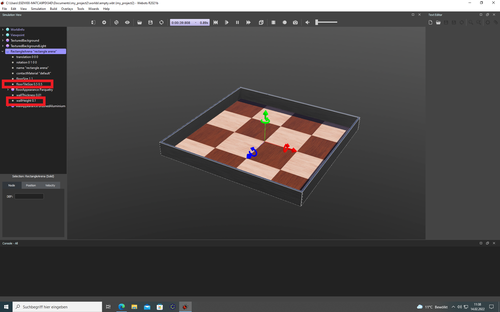
Task: Hide the scene tree panel icon
Action: pos(93,22)
